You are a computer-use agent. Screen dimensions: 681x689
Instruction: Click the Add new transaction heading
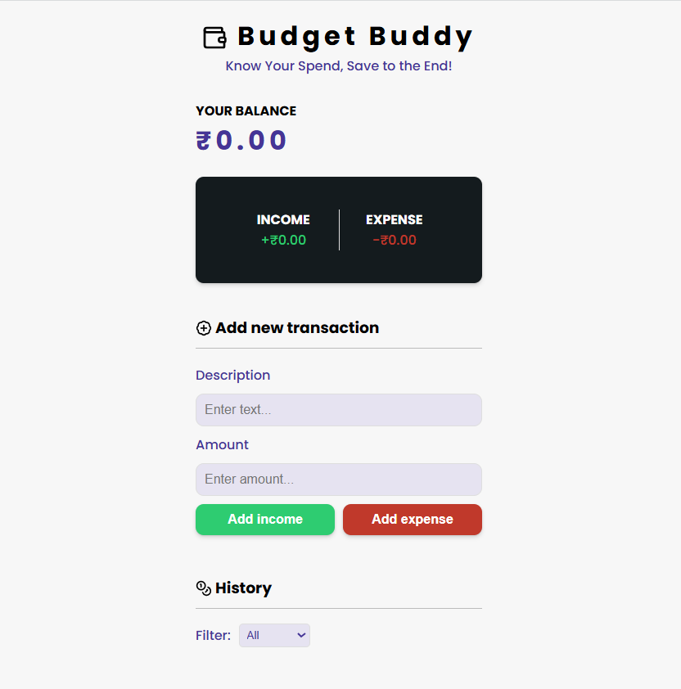(x=297, y=327)
